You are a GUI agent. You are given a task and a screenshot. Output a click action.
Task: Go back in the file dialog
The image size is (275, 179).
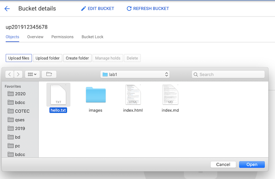coord(10,74)
